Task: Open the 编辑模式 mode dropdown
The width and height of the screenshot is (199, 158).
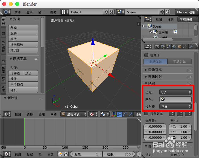Action: (x=74, y=114)
